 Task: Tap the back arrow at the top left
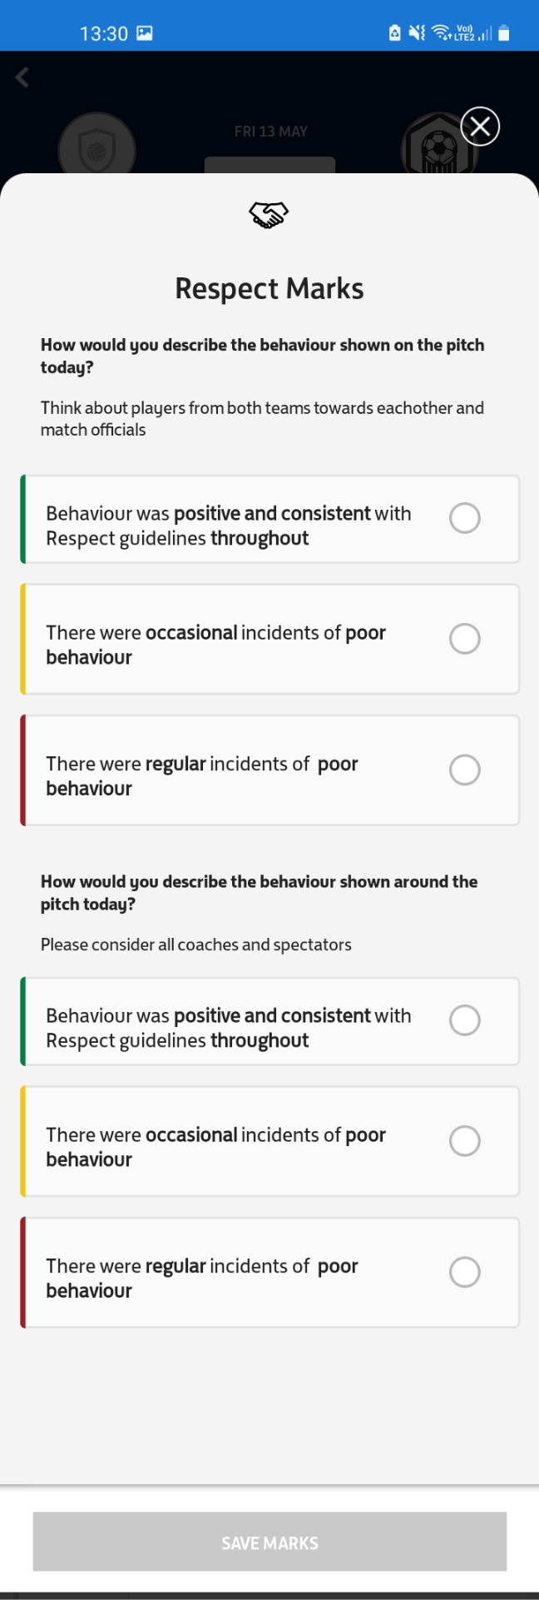tap(22, 77)
